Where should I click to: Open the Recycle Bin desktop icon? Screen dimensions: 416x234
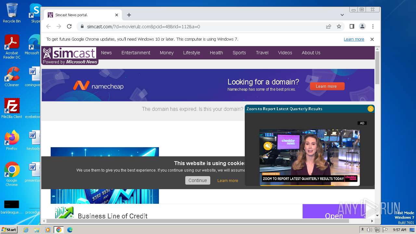point(12,13)
